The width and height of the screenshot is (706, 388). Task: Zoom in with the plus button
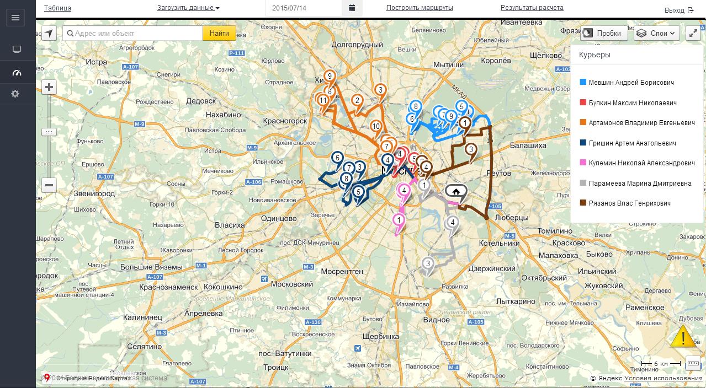pos(49,87)
